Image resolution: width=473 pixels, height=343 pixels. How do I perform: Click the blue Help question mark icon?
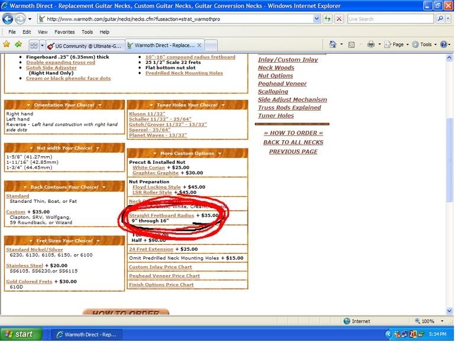coord(443,44)
